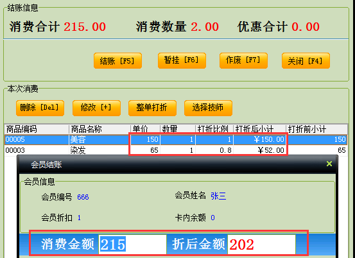Select the 染发 item row
This screenshot has width=355, height=258.
pyautogui.click(x=176, y=150)
